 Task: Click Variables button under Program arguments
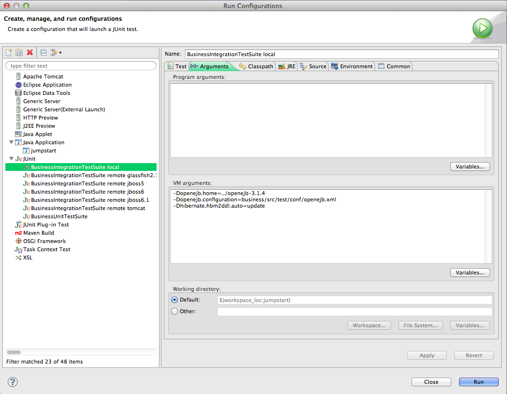click(x=470, y=167)
